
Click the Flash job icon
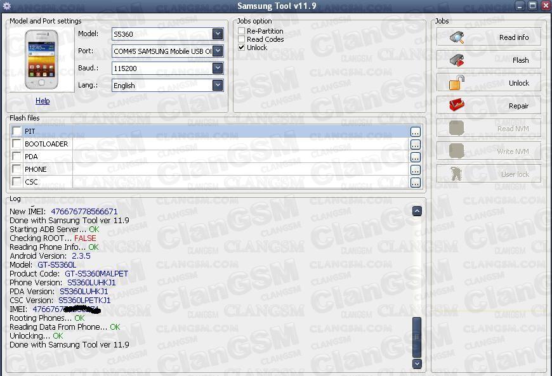click(457, 60)
